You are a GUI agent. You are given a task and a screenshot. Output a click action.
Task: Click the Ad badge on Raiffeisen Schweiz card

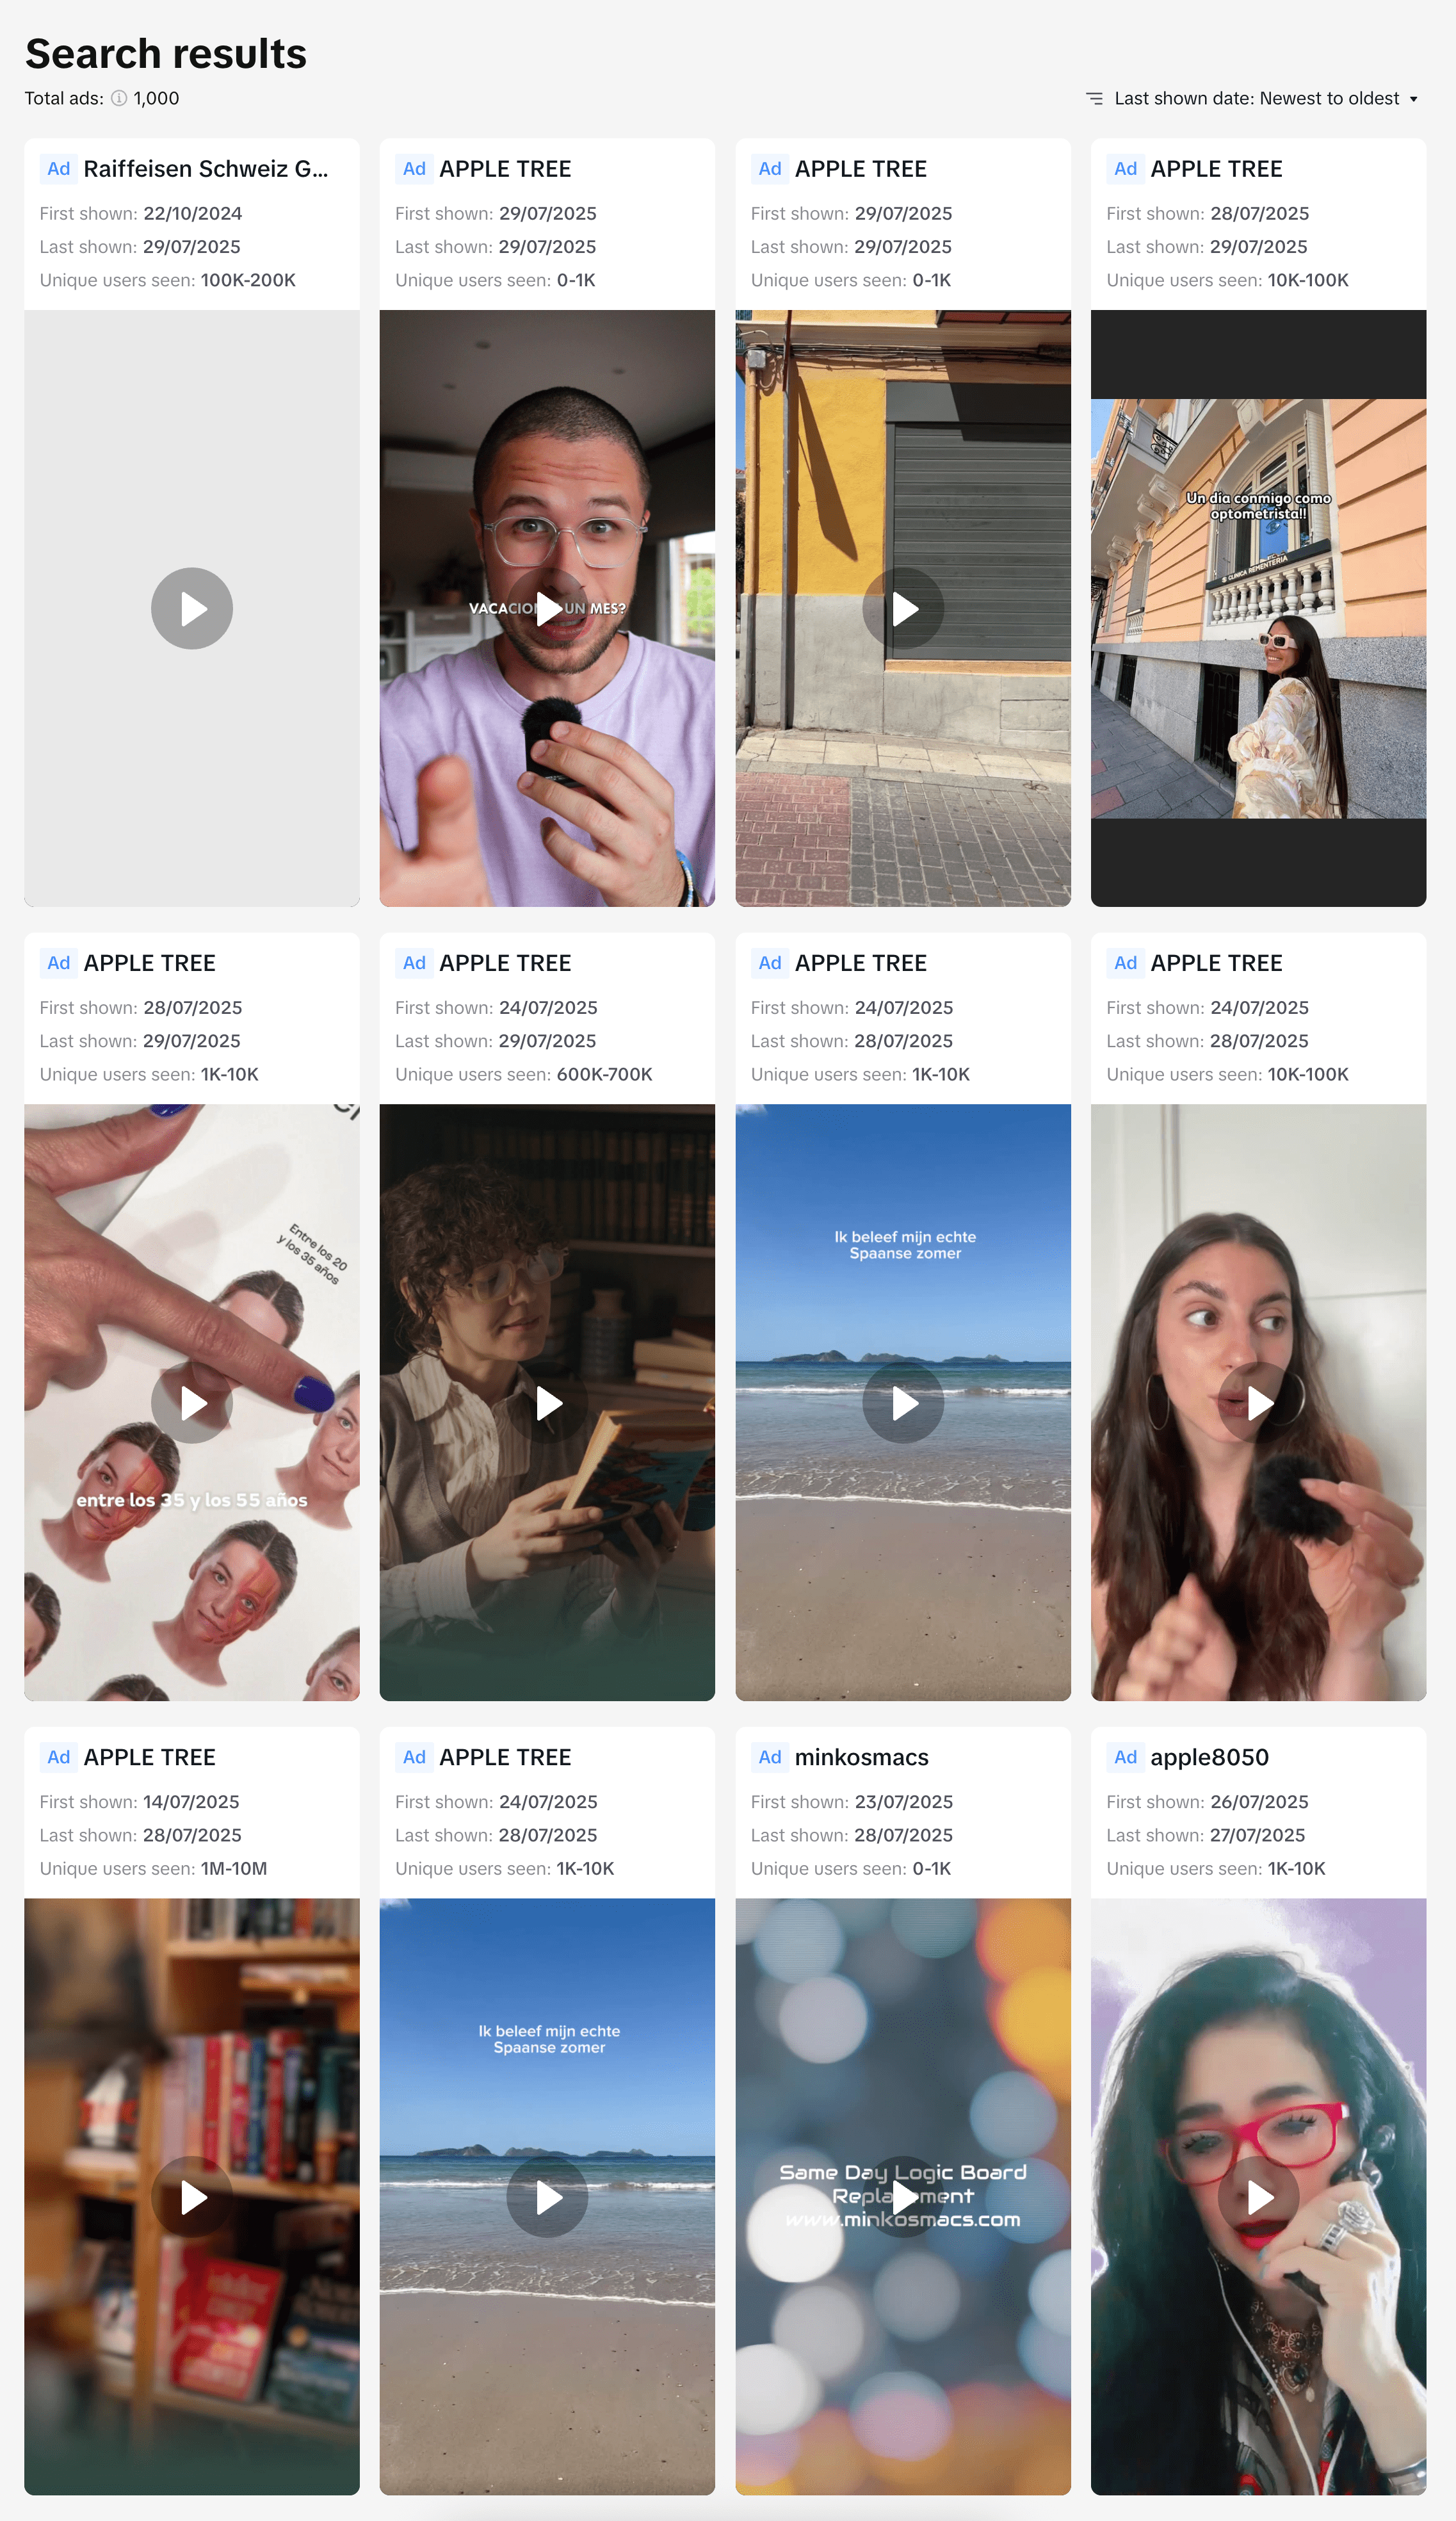coord(58,169)
